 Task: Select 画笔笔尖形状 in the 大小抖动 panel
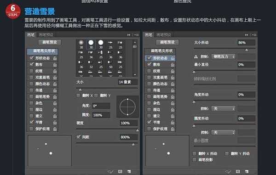point(160,51)
